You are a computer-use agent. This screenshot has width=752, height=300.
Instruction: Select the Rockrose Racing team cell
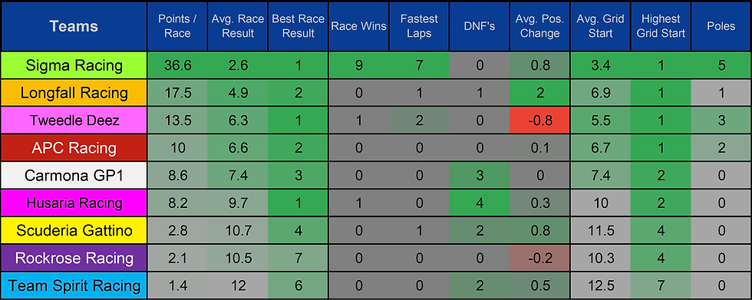click(74, 259)
